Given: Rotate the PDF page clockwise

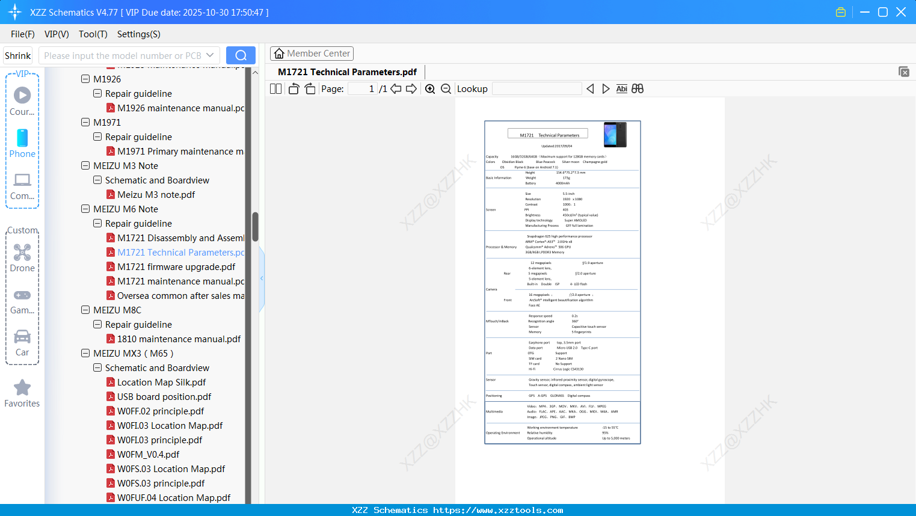Looking at the screenshot, I should point(310,89).
